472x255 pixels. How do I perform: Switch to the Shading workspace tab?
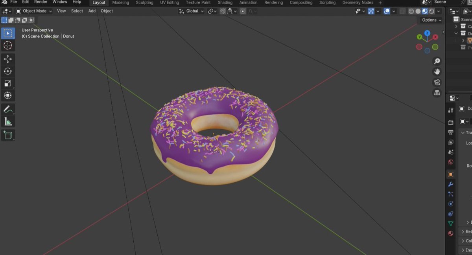pos(225,2)
